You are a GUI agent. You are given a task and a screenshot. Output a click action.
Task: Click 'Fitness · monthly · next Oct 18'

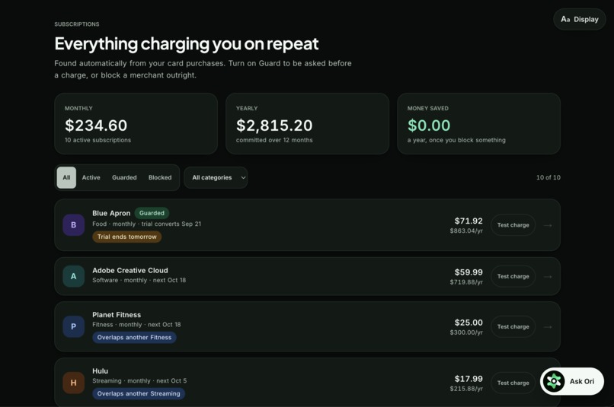pos(136,325)
